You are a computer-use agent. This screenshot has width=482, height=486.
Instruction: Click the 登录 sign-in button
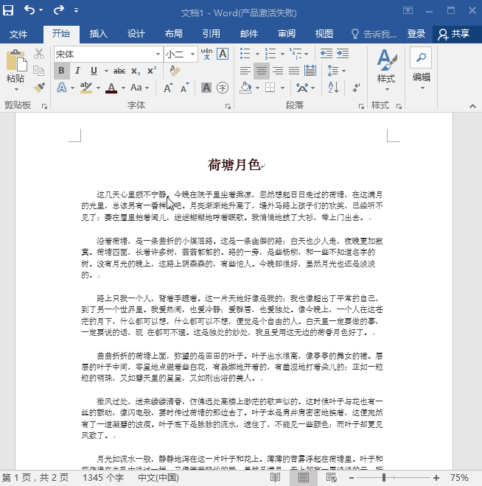pos(416,33)
